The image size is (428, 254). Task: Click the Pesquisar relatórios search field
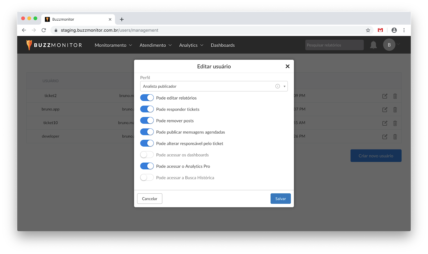334,45
